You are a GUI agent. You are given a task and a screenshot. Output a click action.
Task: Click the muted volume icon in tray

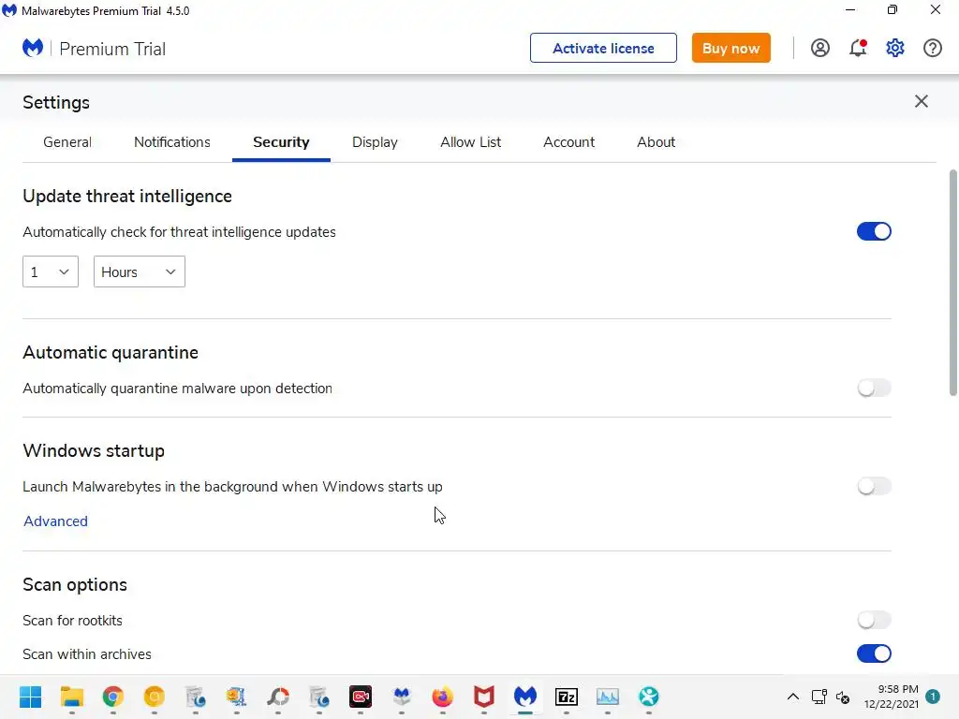pyautogui.click(x=843, y=697)
